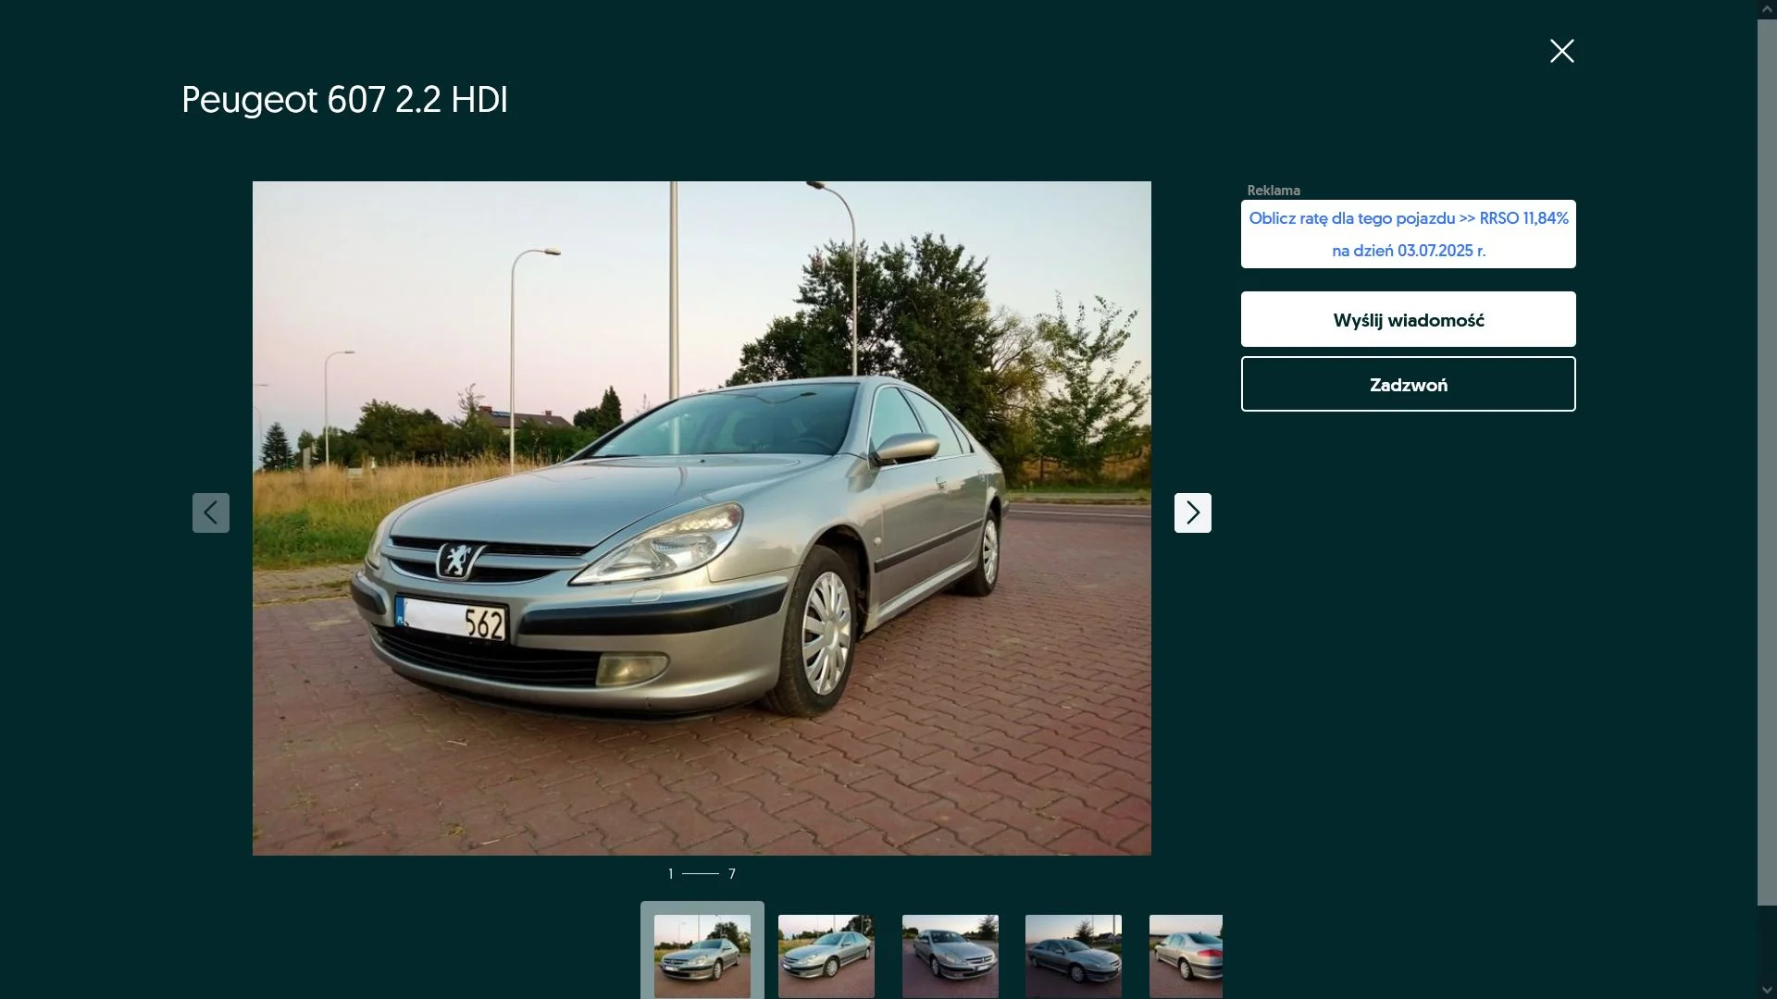This screenshot has height=999, width=1777.
Task: Click the page scroll-up arrow
Action: (x=1767, y=8)
